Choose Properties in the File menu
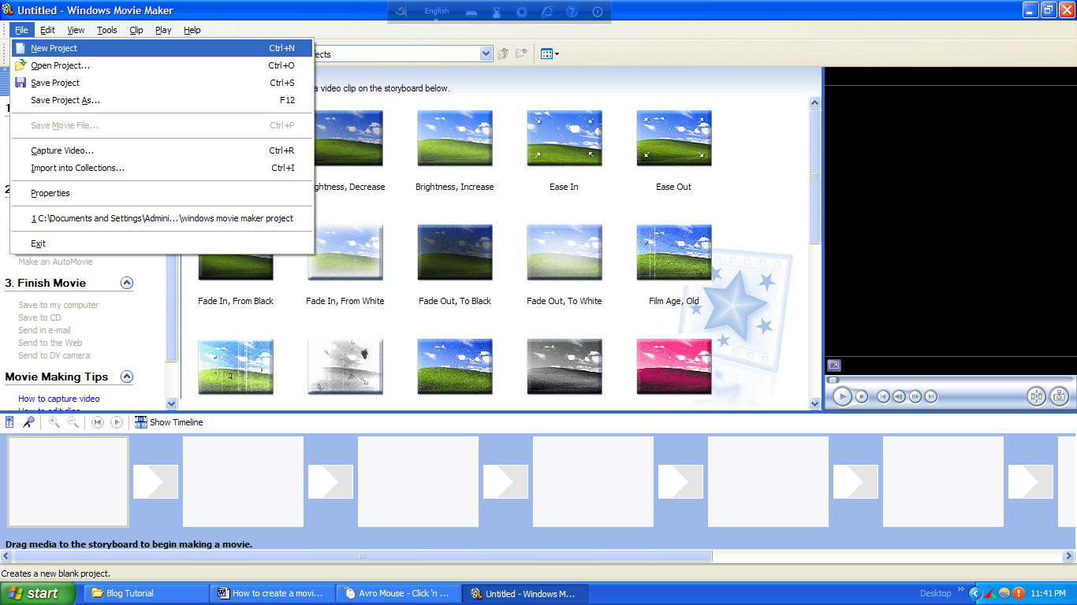This screenshot has height=605, width=1077. [x=162, y=193]
